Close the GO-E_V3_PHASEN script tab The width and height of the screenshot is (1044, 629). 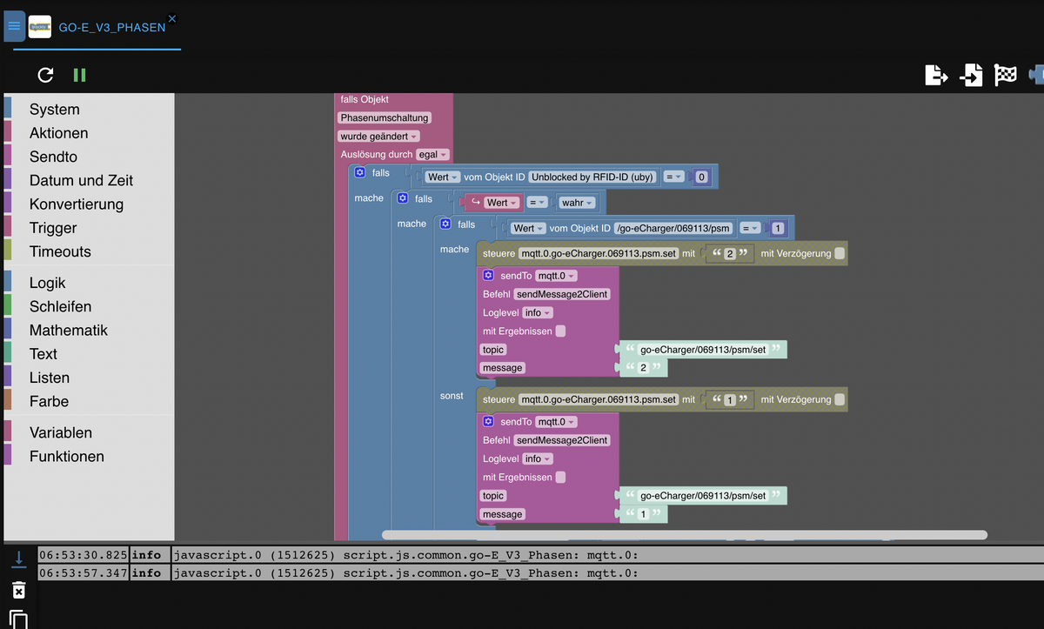(x=172, y=18)
